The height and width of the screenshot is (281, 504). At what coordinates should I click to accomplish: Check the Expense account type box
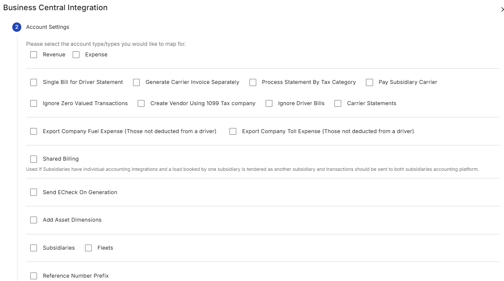coord(76,55)
